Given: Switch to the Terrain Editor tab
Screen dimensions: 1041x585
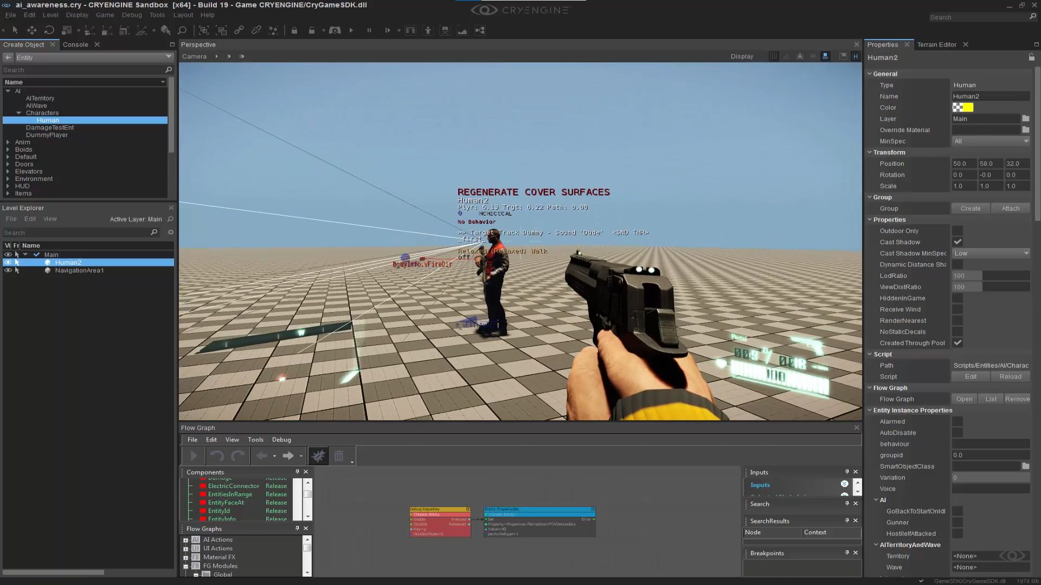Looking at the screenshot, I should pos(936,44).
